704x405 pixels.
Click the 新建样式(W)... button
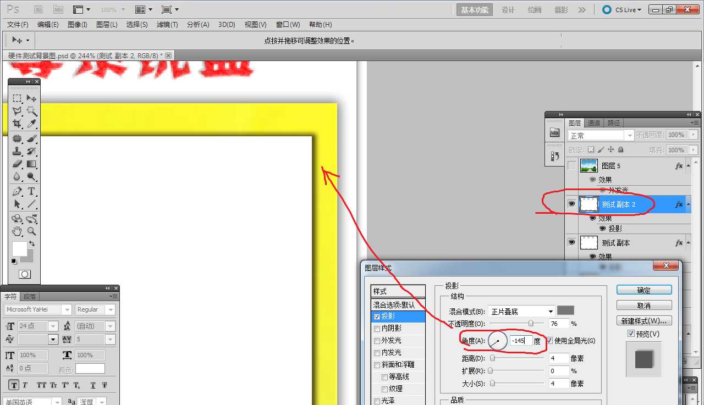(644, 321)
